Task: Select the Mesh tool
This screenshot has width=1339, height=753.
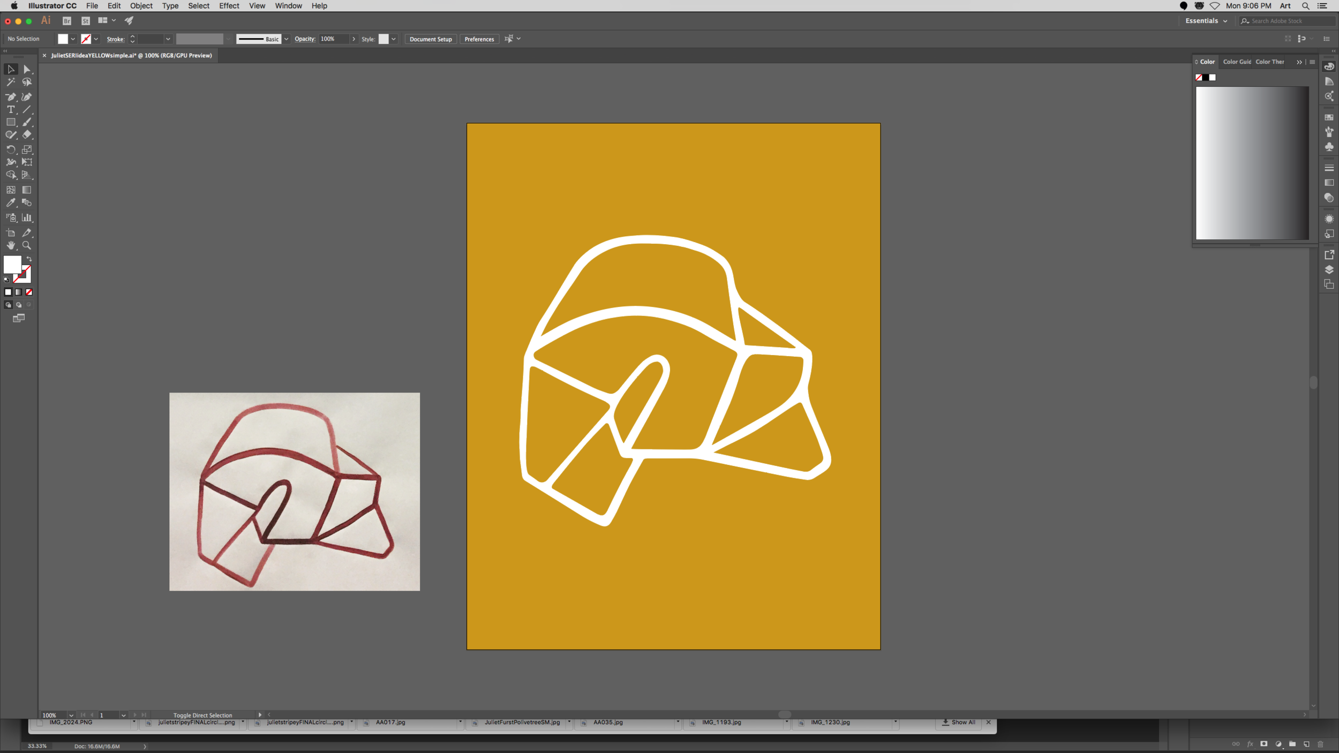Action: click(x=11, y=190)
